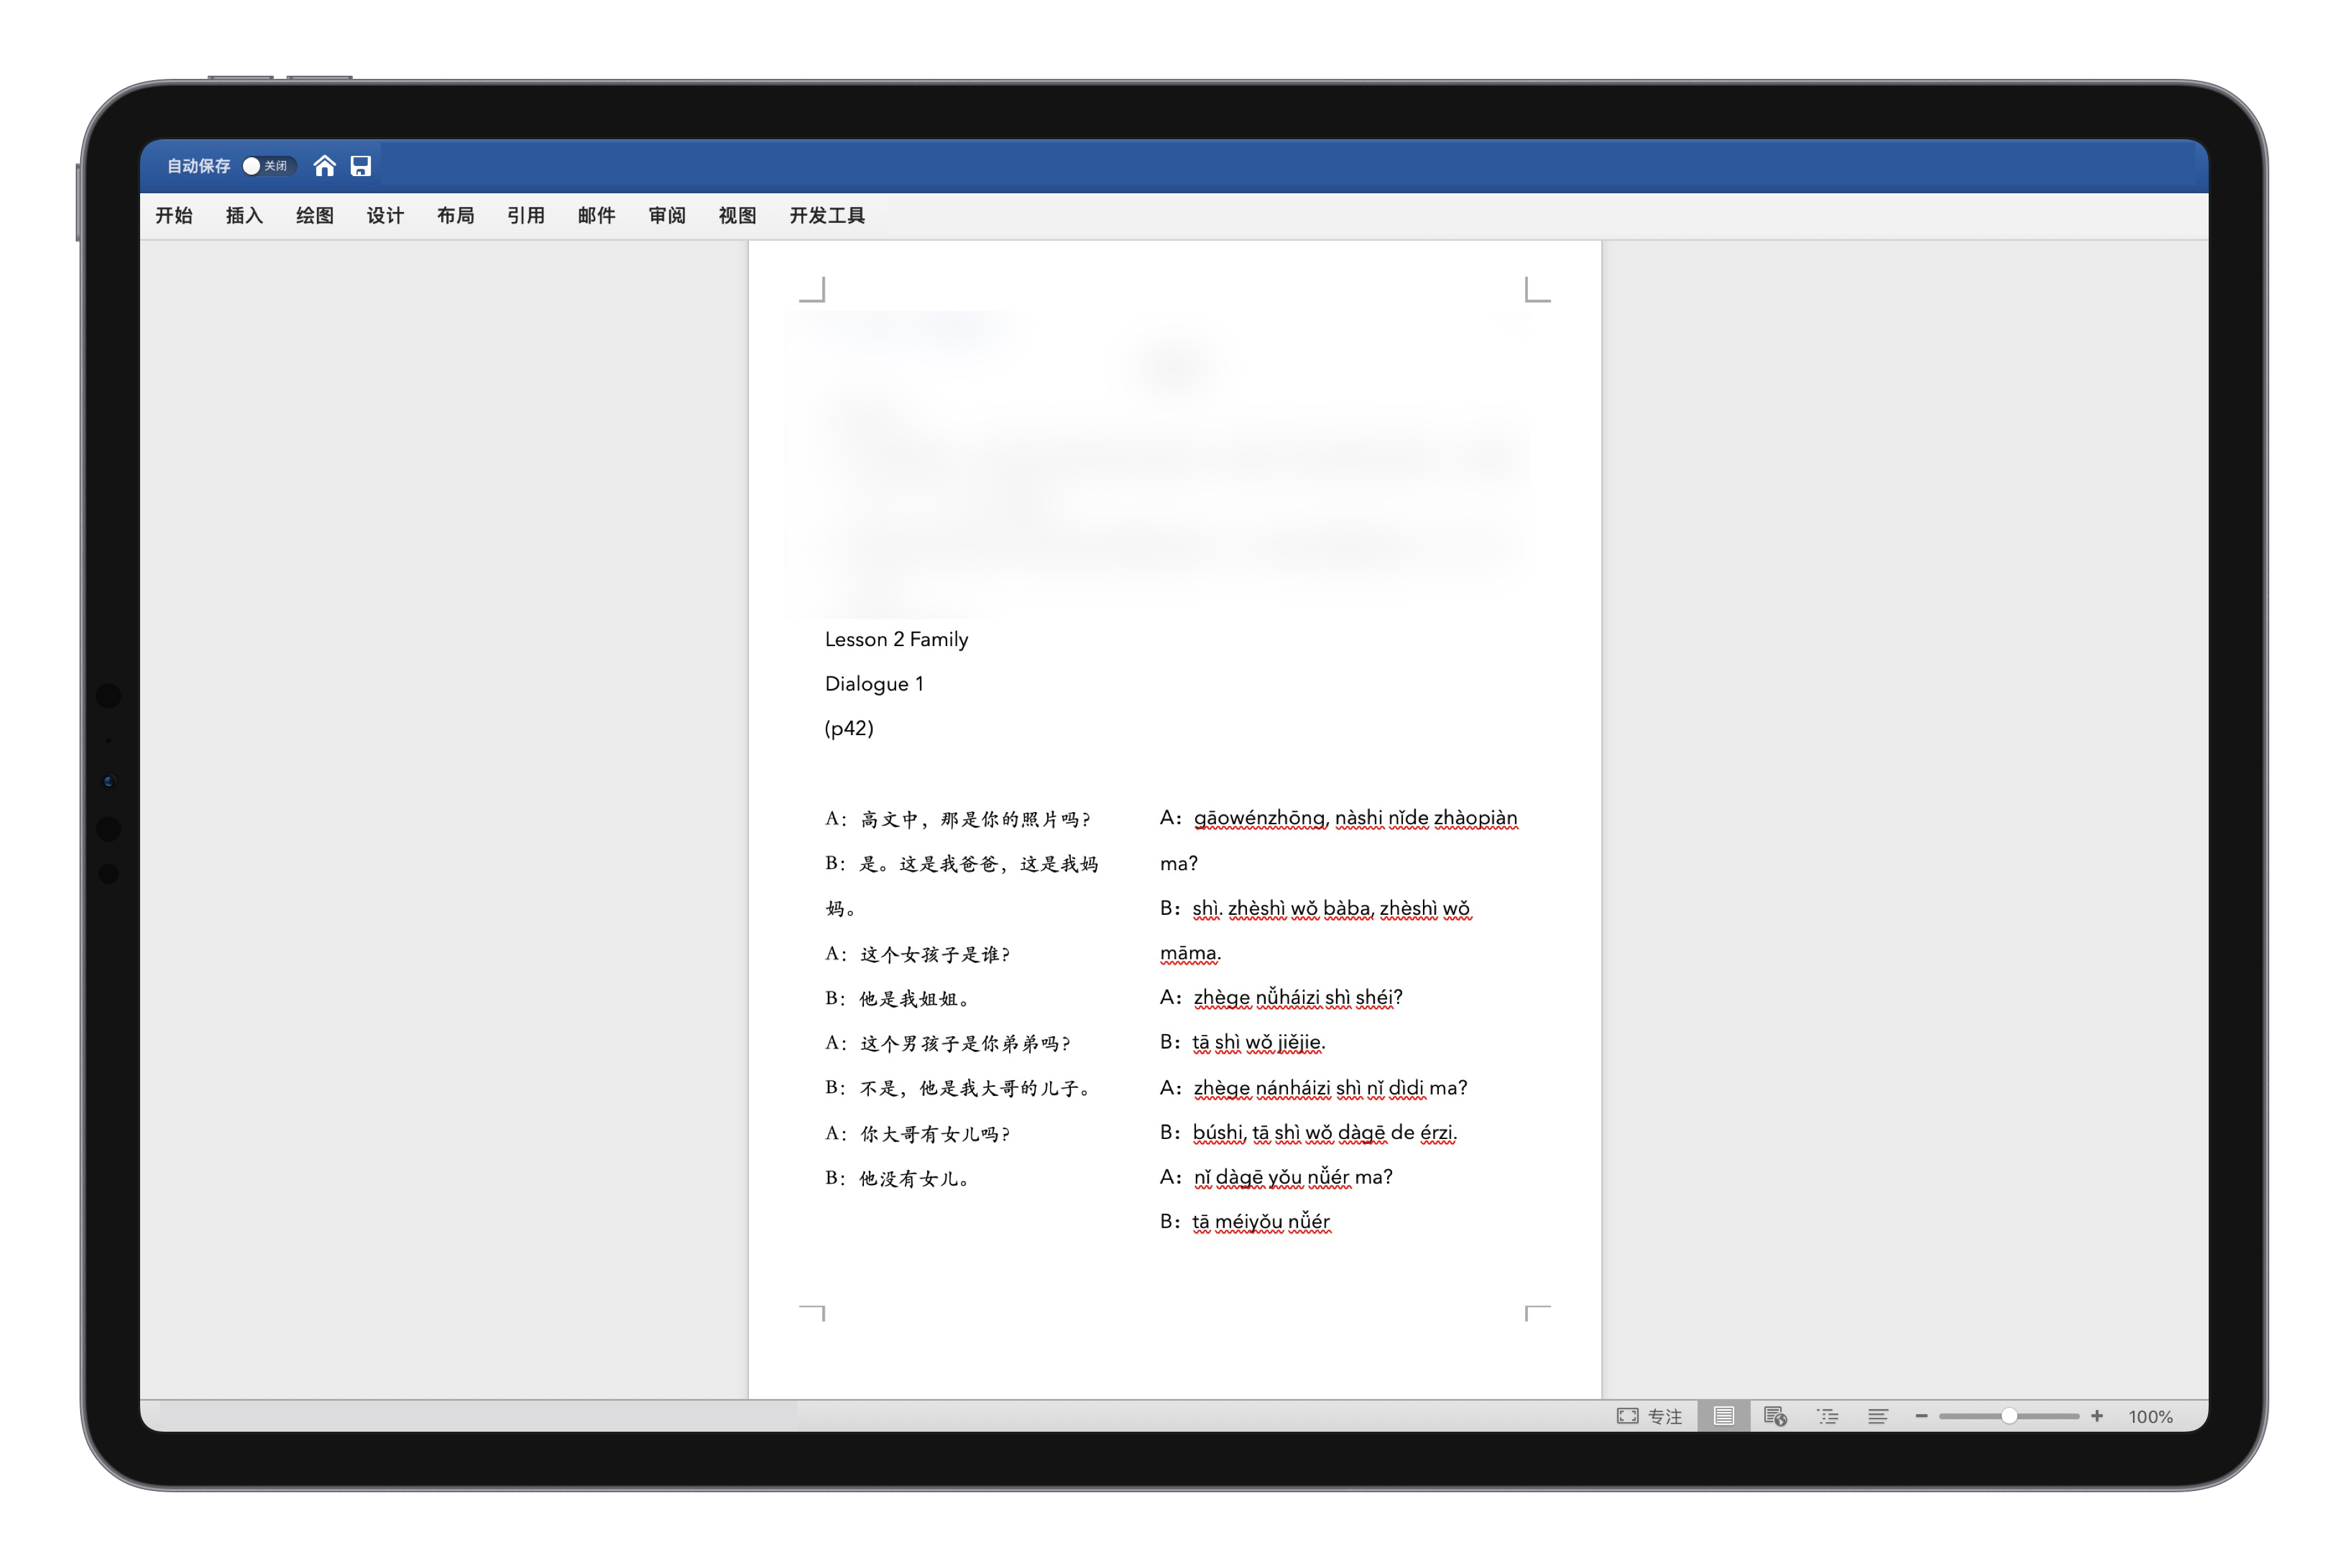This screenshot has width=2345, height=1568.
Task: Switch to Web Layout view icon
Action: [1775, 1416]
